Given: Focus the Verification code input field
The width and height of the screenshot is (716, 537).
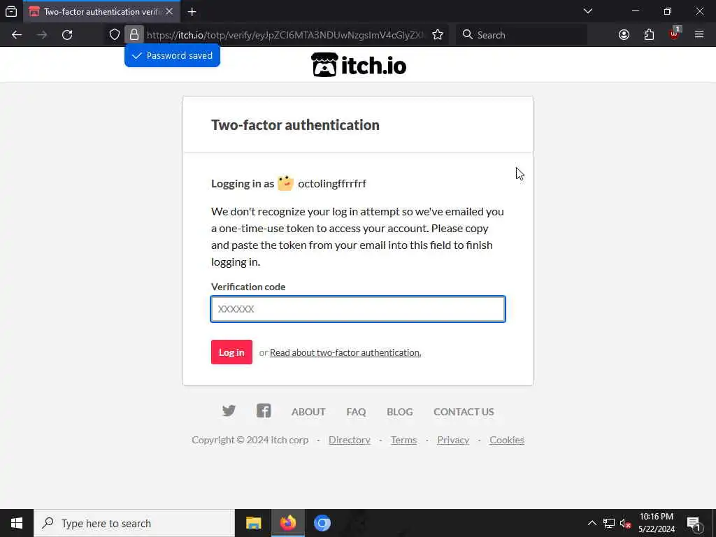Looking at the screenshot, I should 358,309.
